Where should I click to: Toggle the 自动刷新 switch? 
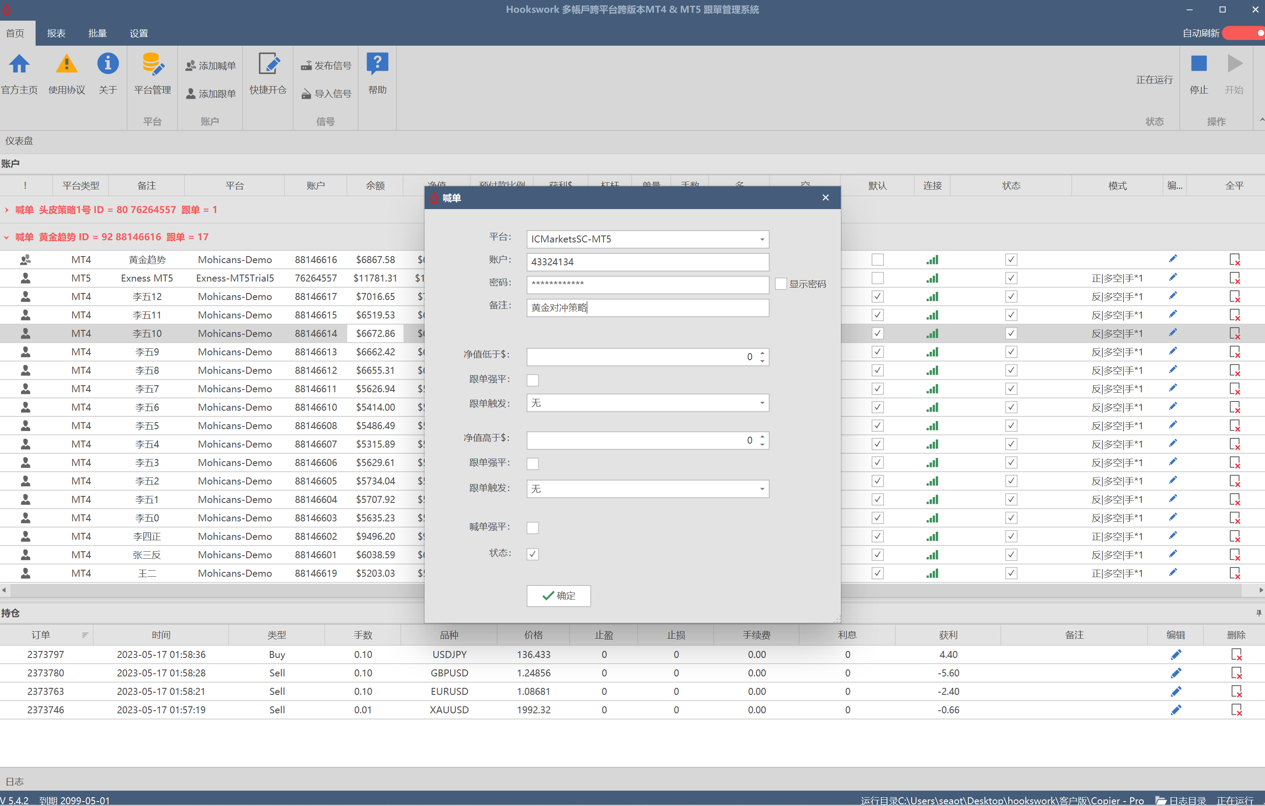pos(1243,33)
